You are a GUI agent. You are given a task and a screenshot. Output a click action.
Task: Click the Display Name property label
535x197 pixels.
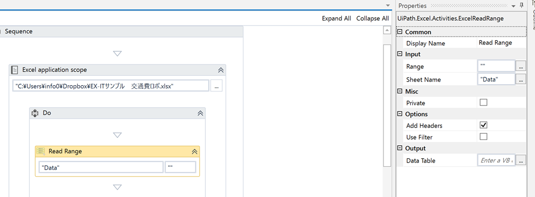pos(425,44)
